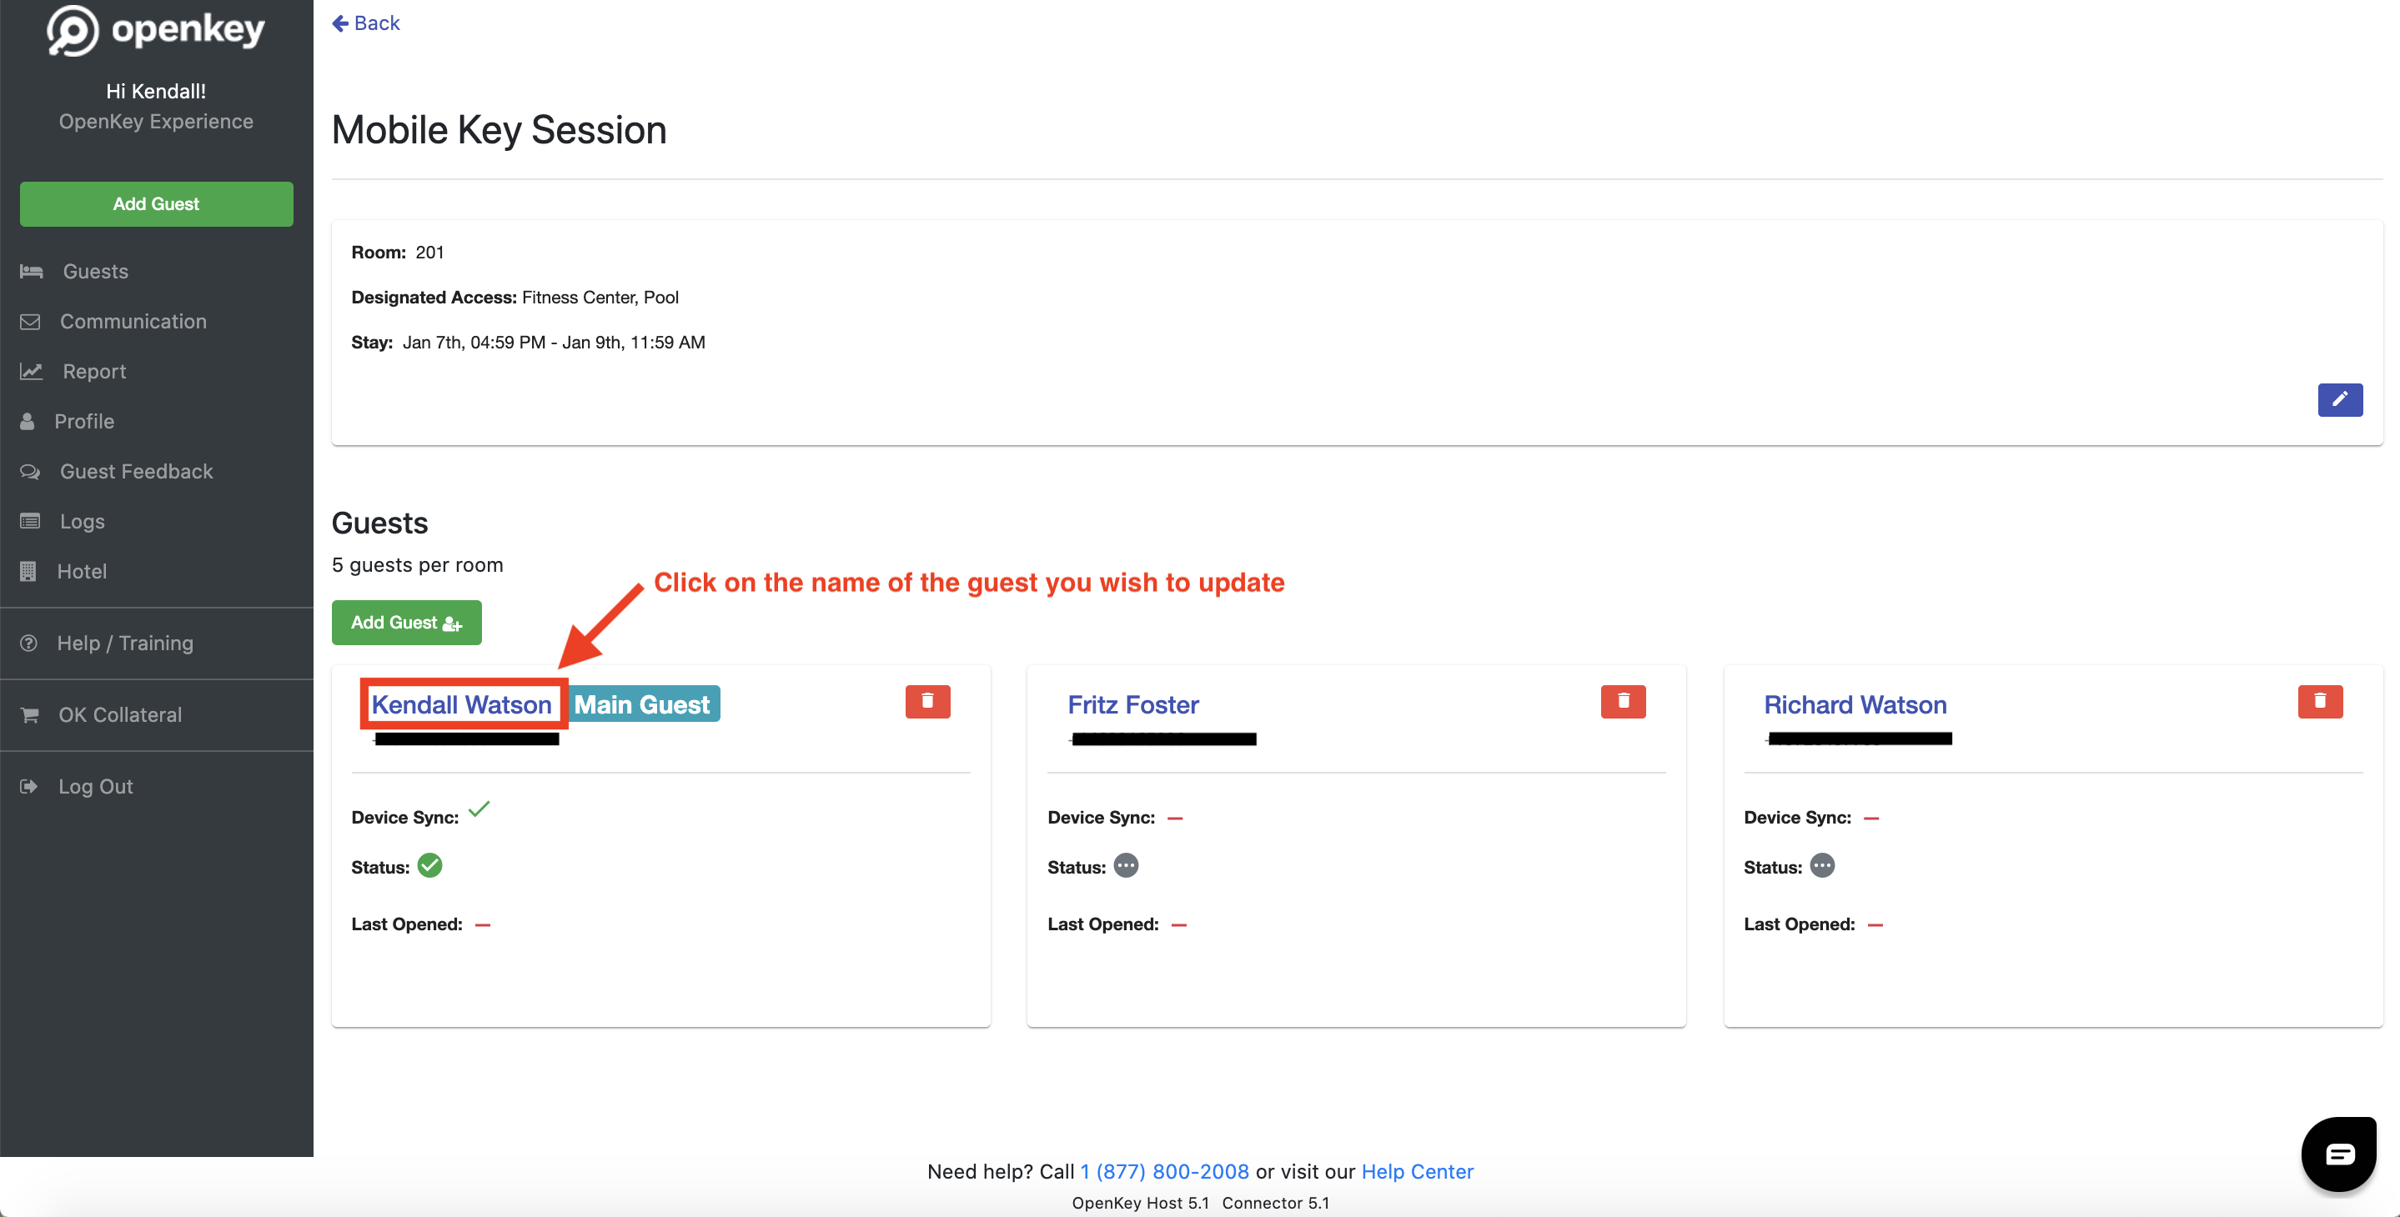Click the OpenKey logo
The height and width of the screenshot is (1217, 2400).
click(x=154, y=30)
